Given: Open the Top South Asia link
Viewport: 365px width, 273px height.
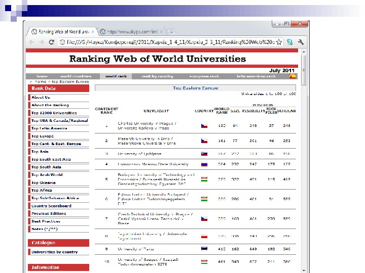Looking at the screenshot, I should point(46,167).
